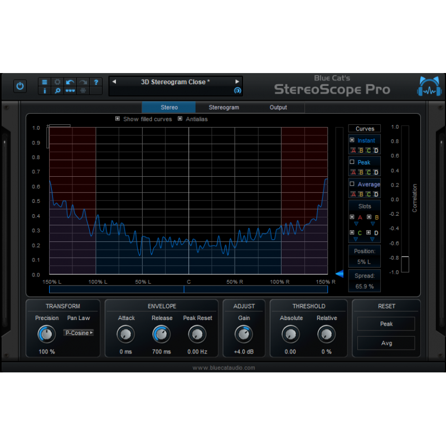Adjust the Gain knob
Image resolution: width=446 pixels, height=446 pixels.
point(244,334)
